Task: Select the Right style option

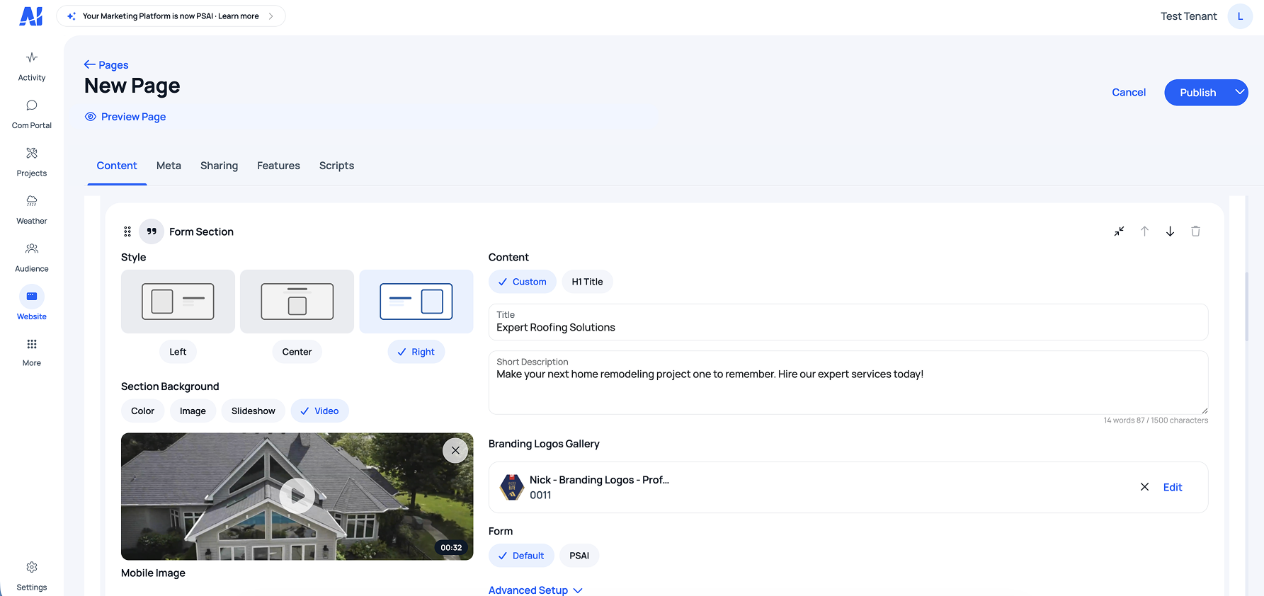Action: [x=416, y=352]
